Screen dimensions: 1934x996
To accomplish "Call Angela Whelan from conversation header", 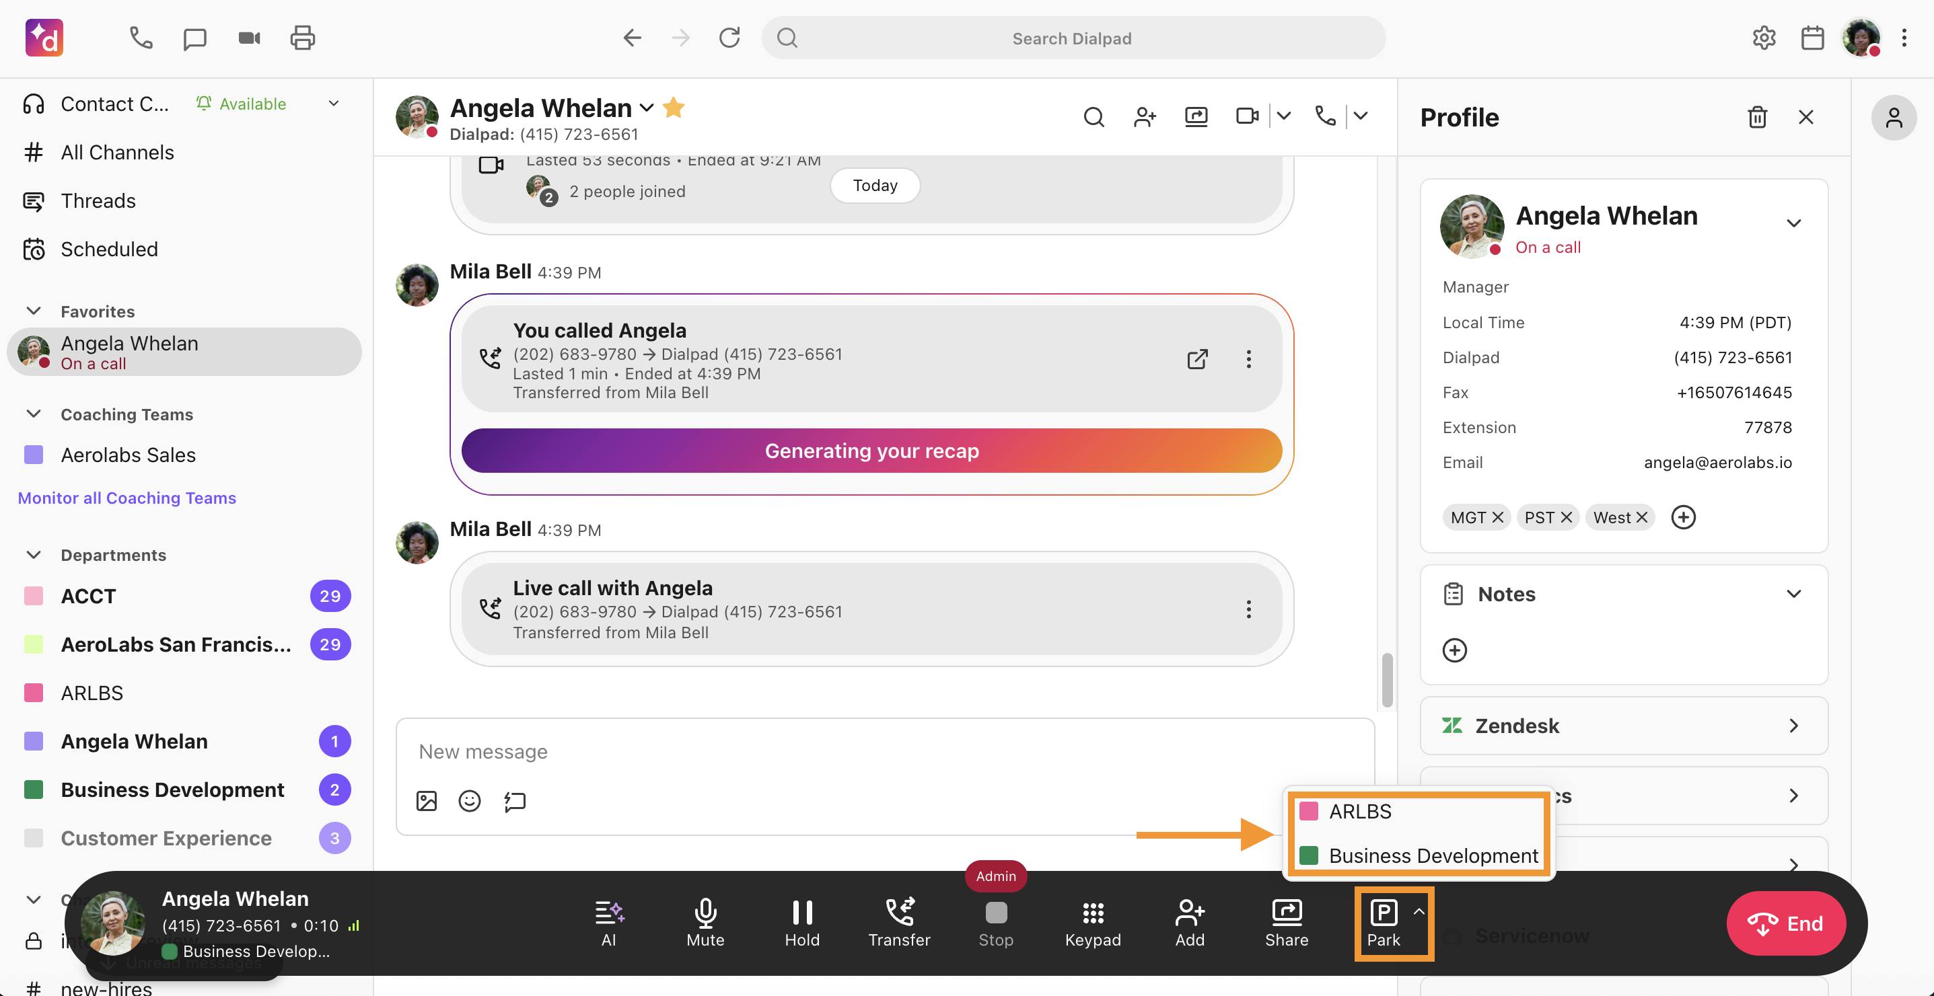I will (1325, 116).
